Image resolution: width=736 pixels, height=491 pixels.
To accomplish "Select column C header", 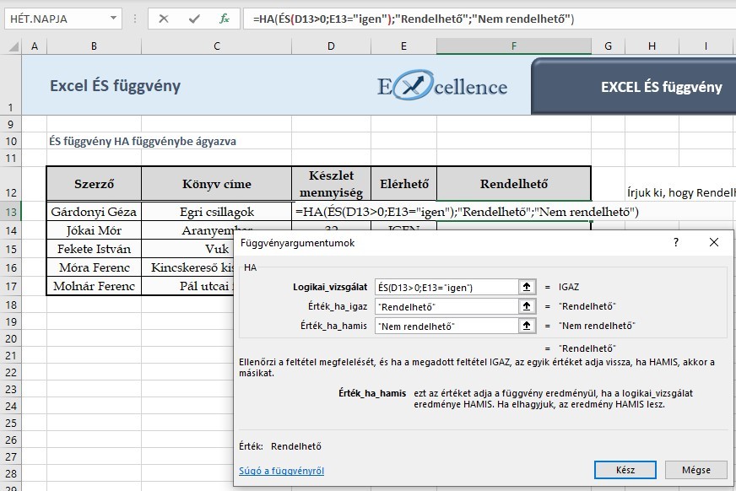I will coord(216,46).
